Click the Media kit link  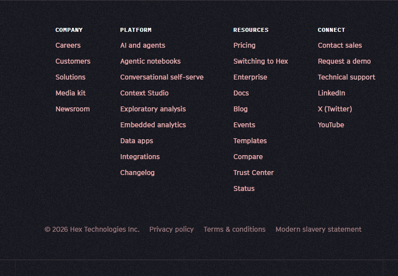pos(70,93)
